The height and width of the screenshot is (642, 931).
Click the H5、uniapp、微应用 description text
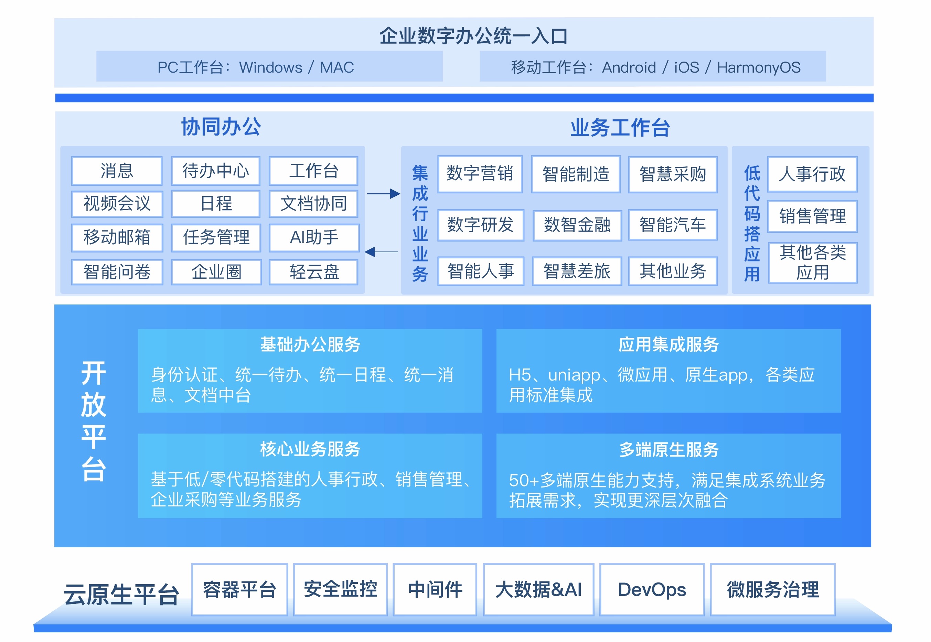(662, 385)
